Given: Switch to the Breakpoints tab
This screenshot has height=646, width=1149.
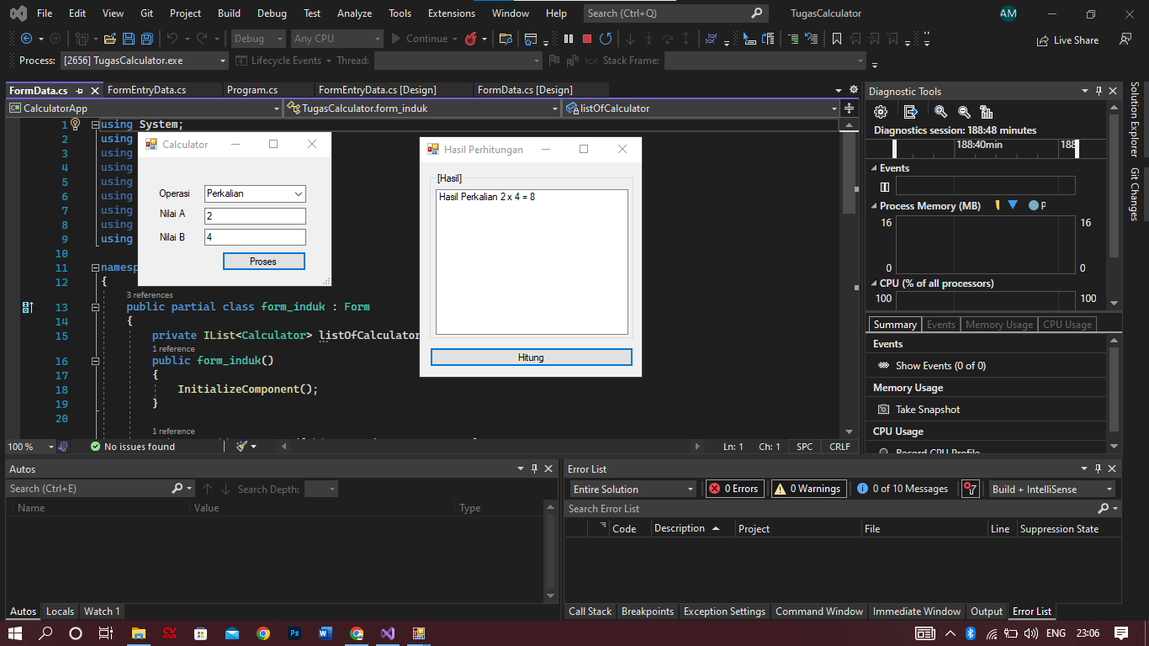Looking at the screenshot, I should click(648, 612).
